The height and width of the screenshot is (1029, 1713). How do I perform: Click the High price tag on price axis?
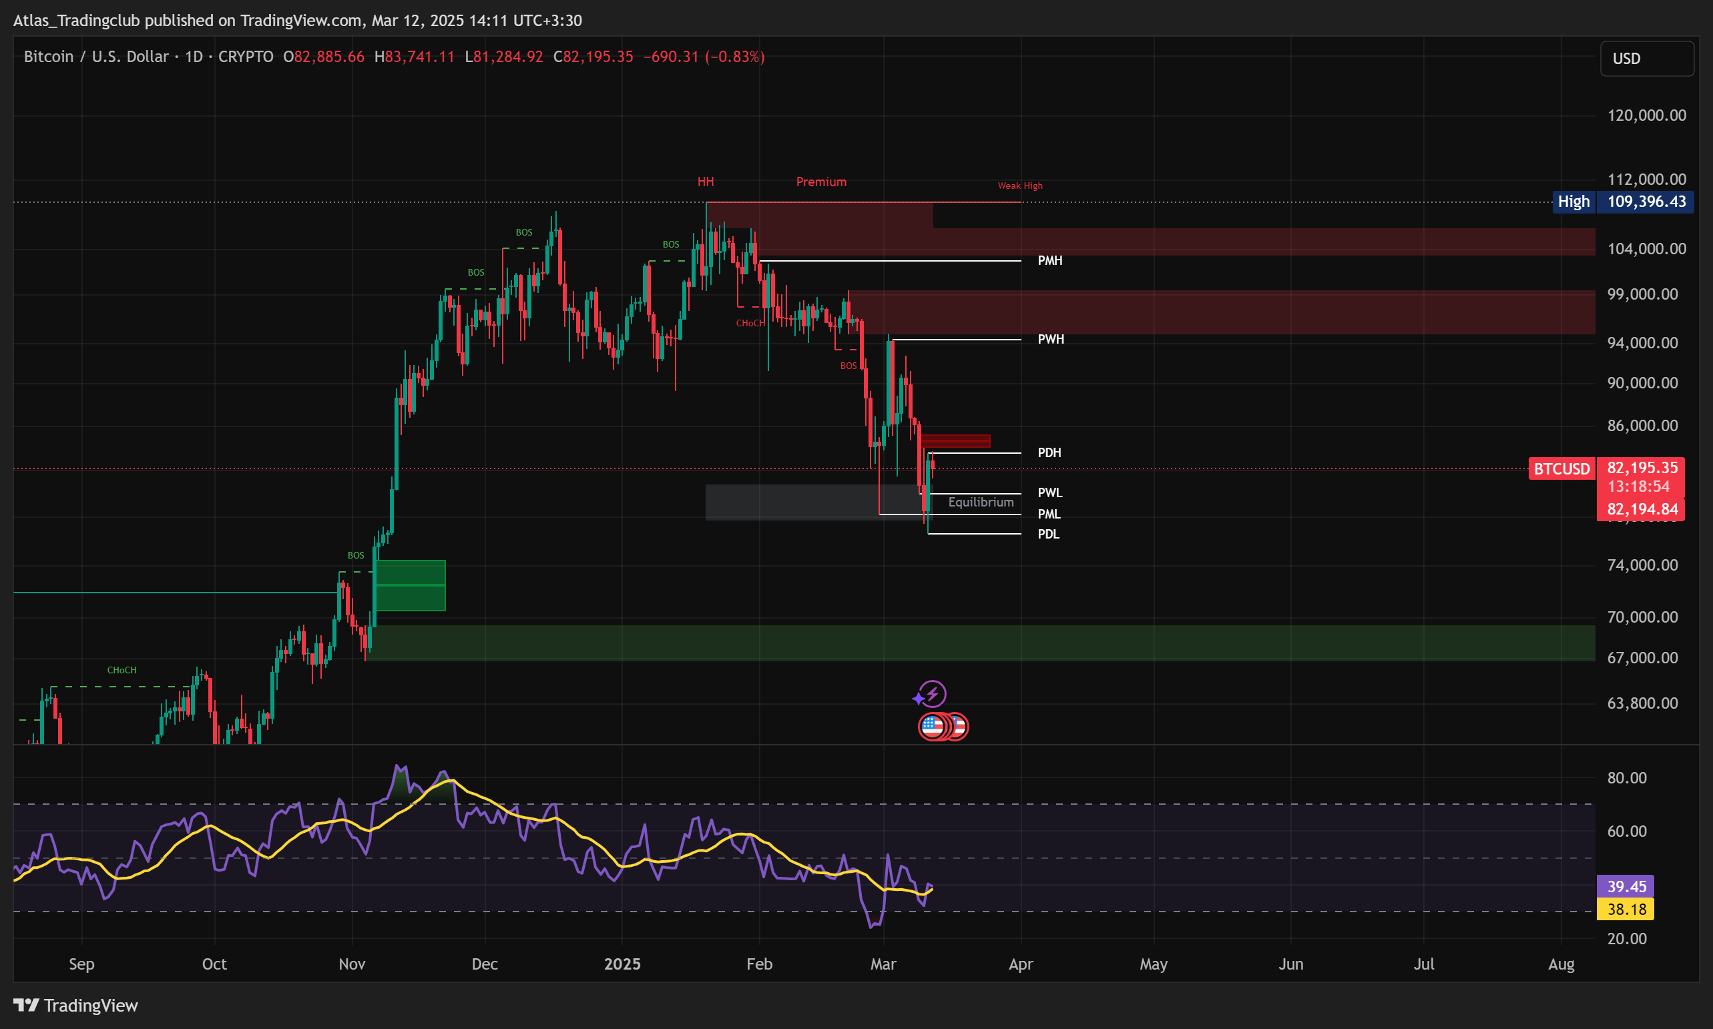tap(1573, 202)
